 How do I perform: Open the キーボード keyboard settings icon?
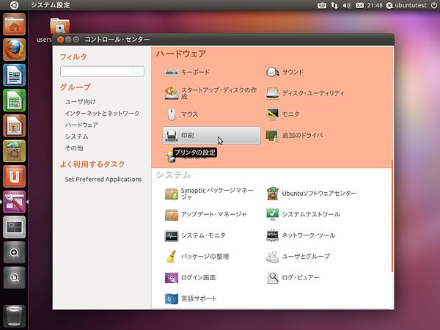(x=171, y=73)
